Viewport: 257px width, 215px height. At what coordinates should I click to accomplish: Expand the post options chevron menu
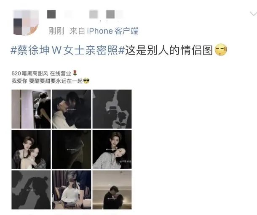tap(253, 14)
